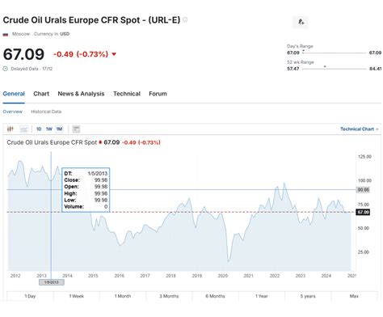Click the Russian flag icon near Moscow

[x=6, y=34]
